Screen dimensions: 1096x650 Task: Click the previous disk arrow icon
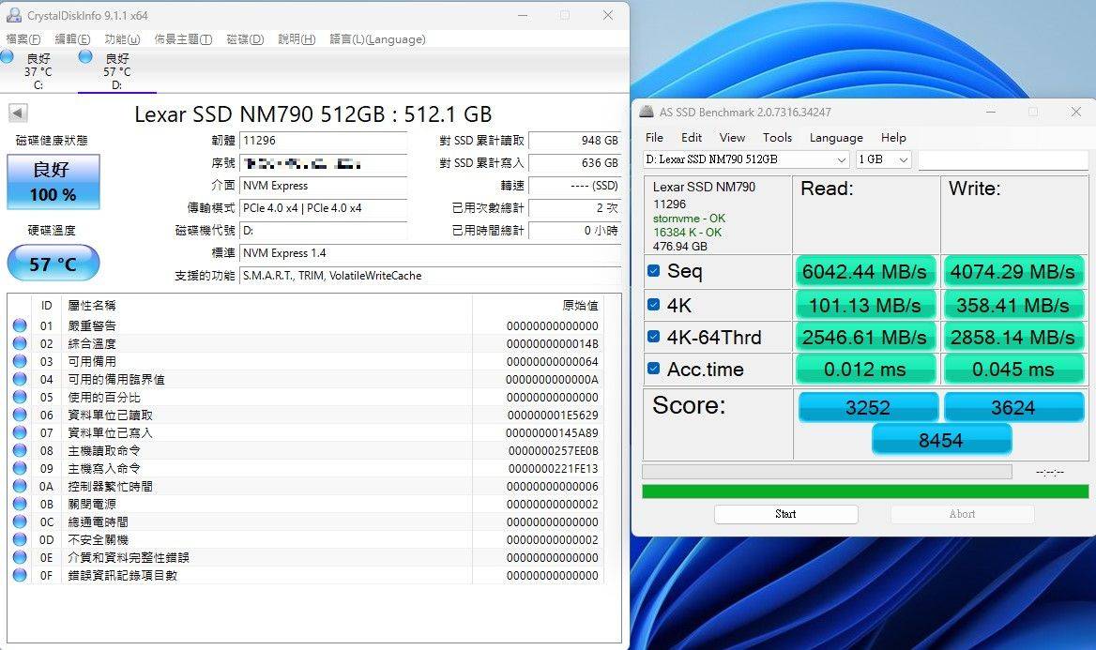(18, 113)
